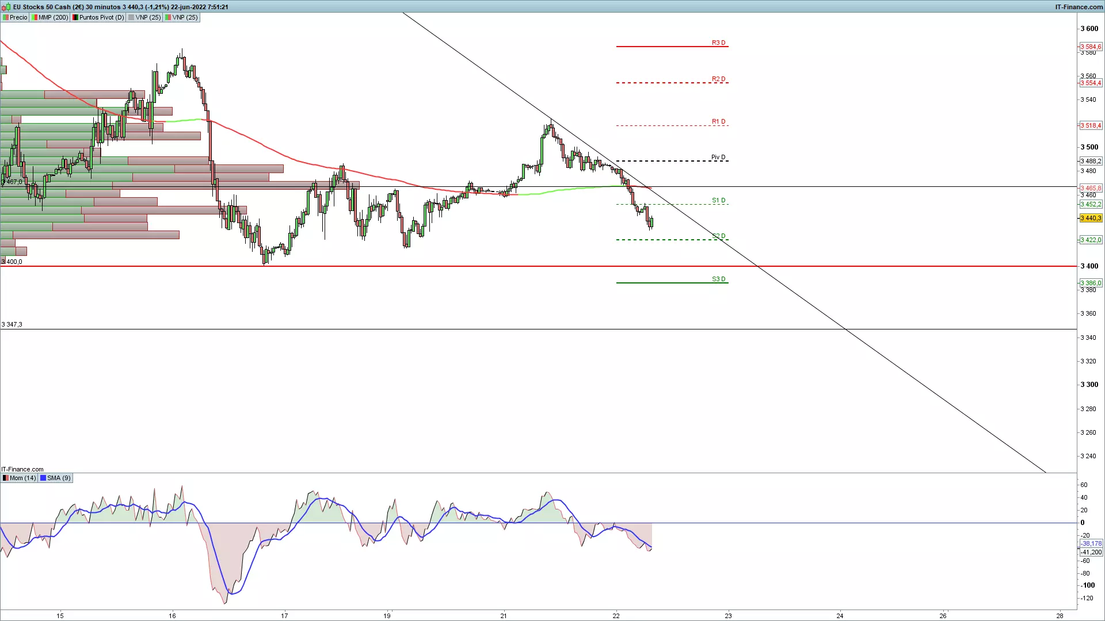Click date label 26 on time axis
1105x621 pixels.
943,616
